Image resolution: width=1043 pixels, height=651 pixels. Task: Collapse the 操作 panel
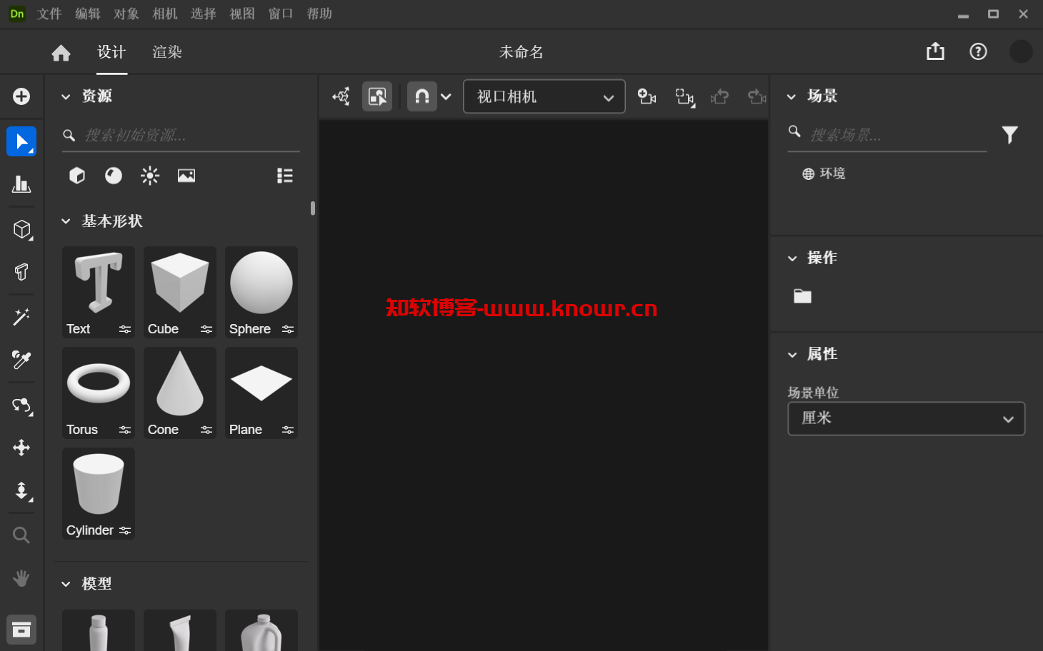coord(792,258)
